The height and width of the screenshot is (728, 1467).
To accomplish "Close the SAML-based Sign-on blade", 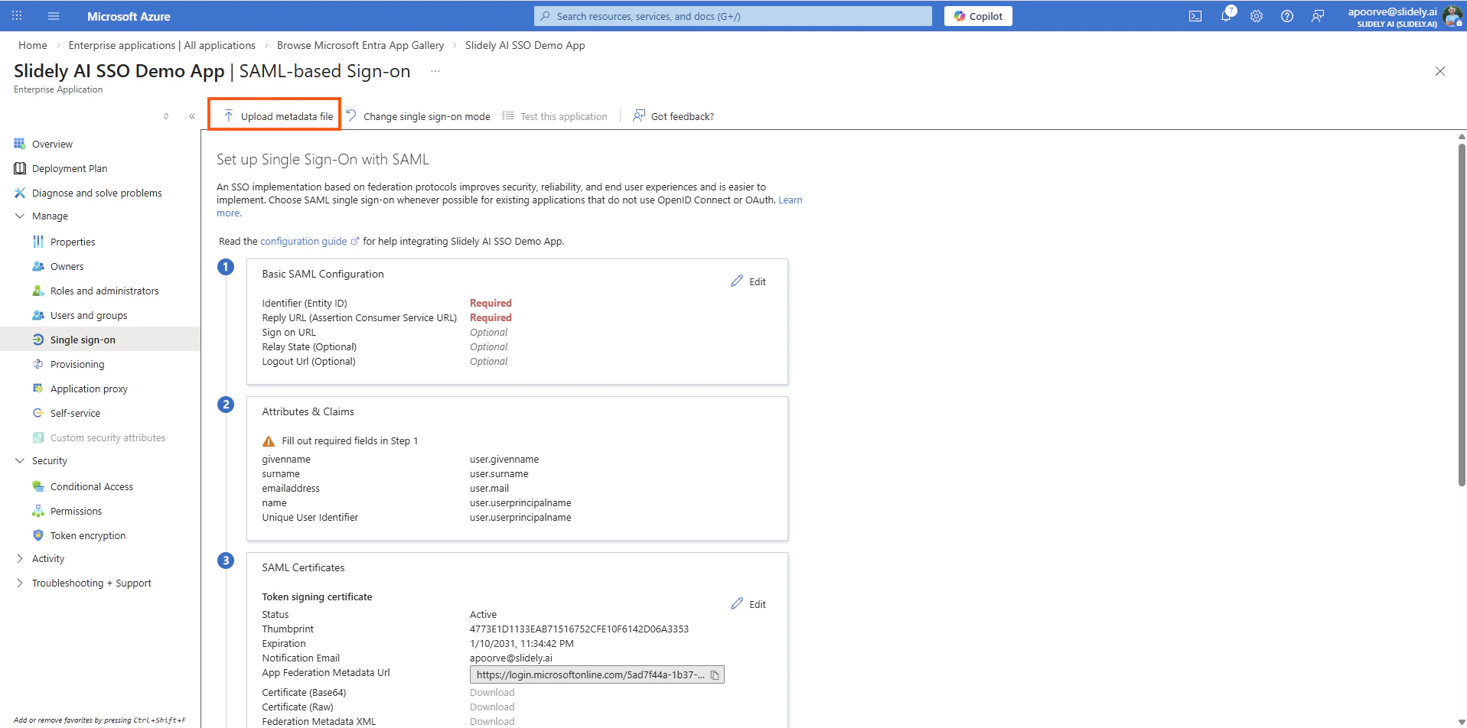I will click(x=1440, y=71).
